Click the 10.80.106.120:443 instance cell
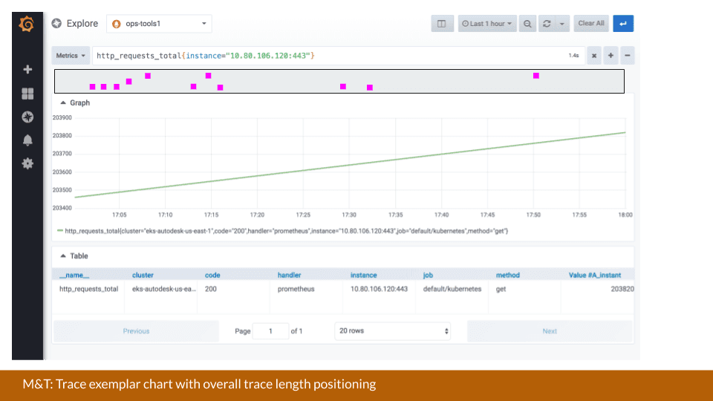This screenshot has width=713, height=401. point(379,289)
